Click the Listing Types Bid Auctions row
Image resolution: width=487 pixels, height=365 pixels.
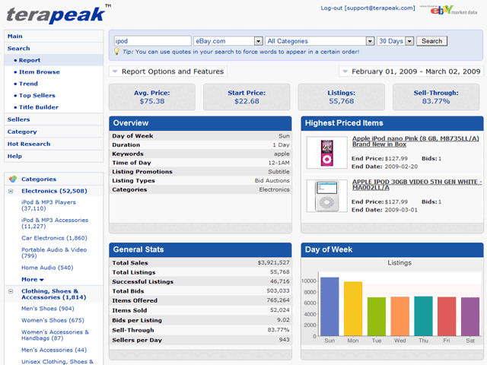pyautogui.click(x=200, y=181)
